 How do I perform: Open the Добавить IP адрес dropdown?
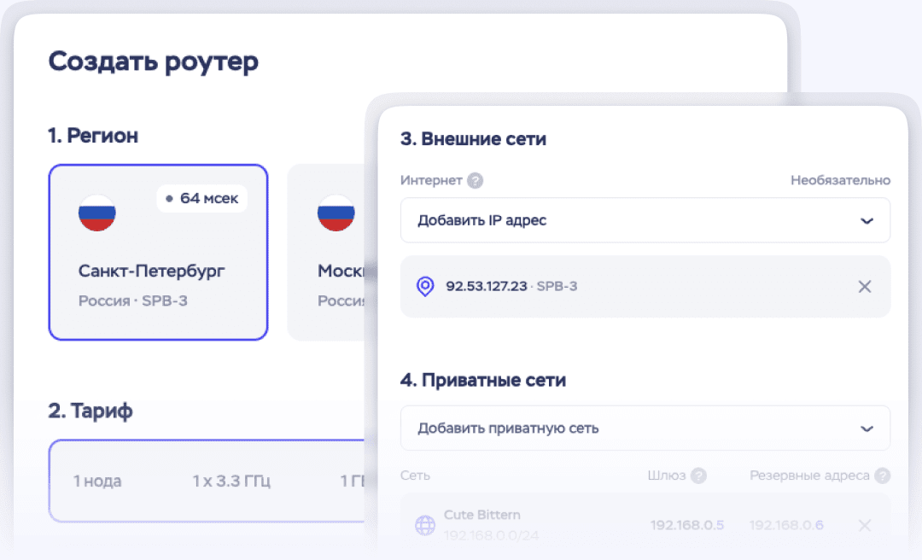pos(632,220)
